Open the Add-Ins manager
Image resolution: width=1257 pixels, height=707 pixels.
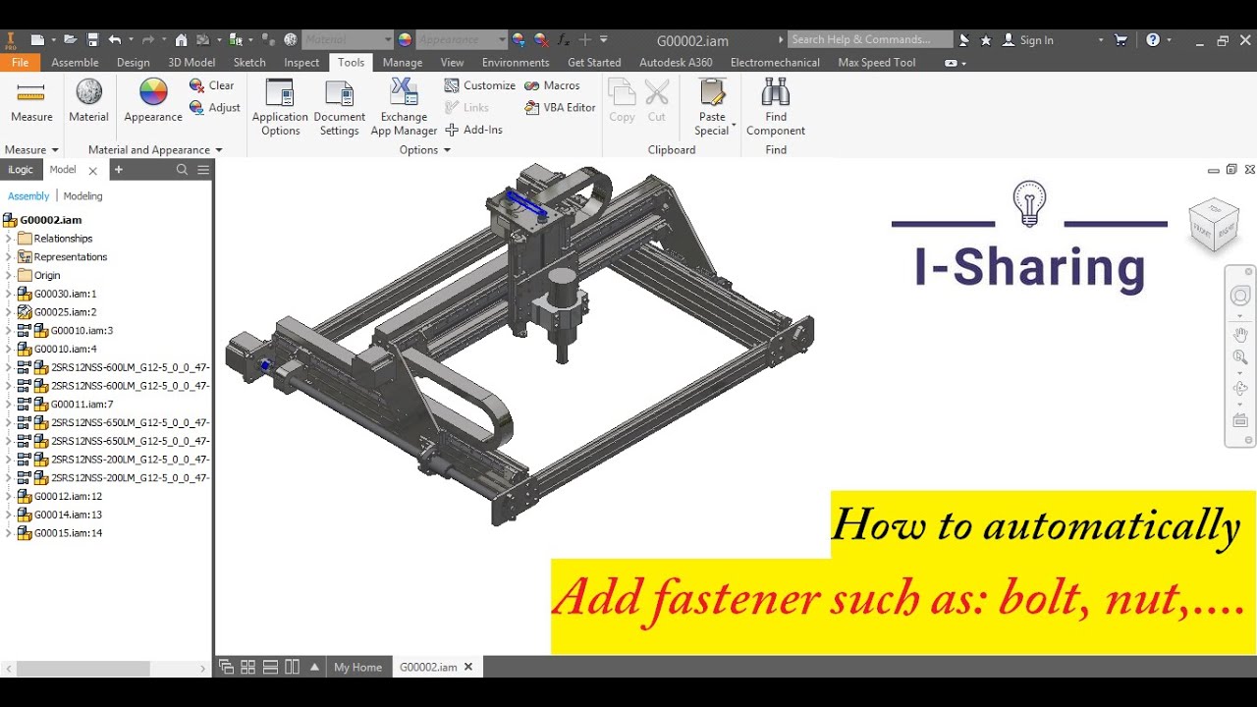pos(473,130)
